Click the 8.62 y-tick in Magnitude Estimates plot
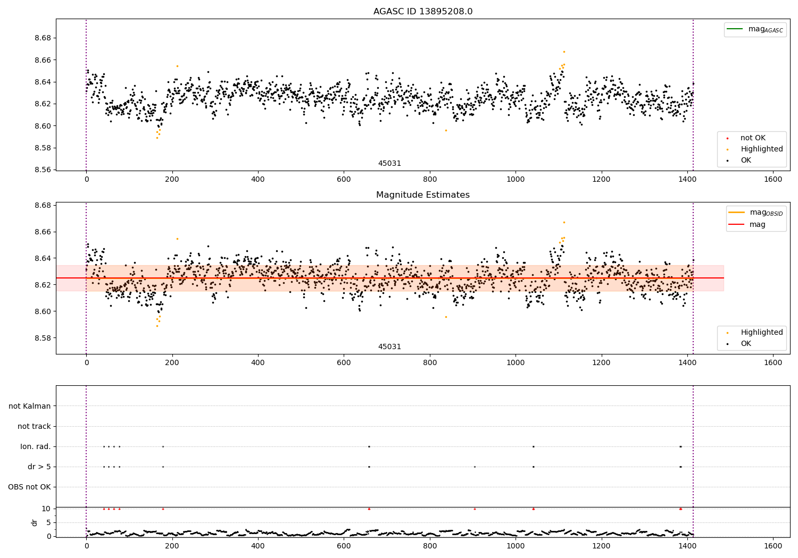The image size is (798, 558). [x=43, y=285]
